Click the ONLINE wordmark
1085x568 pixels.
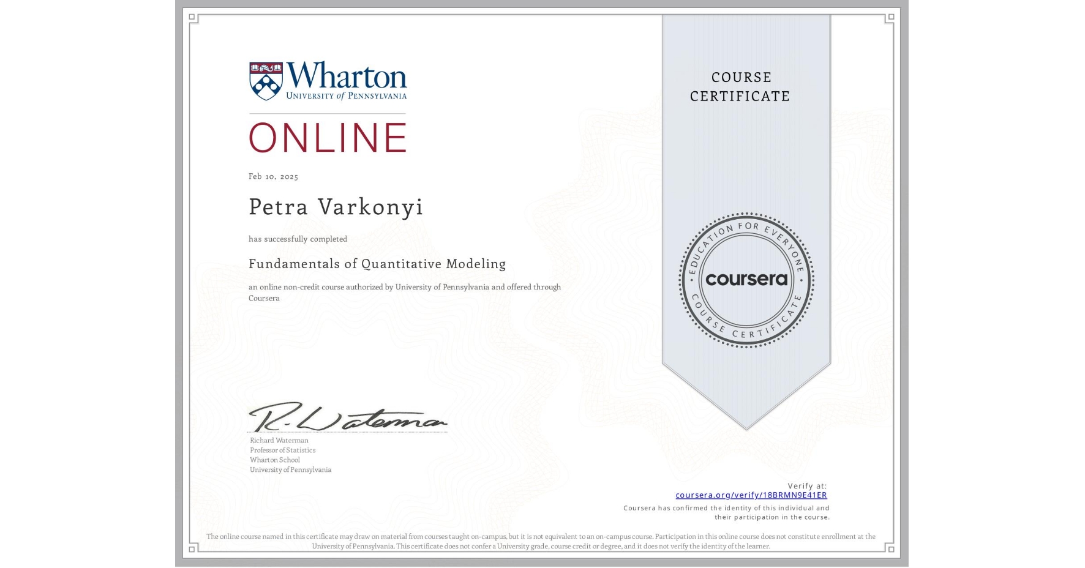pyautogui.click(x=328, y=137)
